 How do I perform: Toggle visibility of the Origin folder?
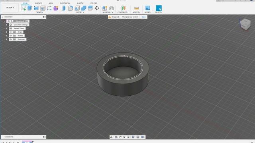[11, 32]
